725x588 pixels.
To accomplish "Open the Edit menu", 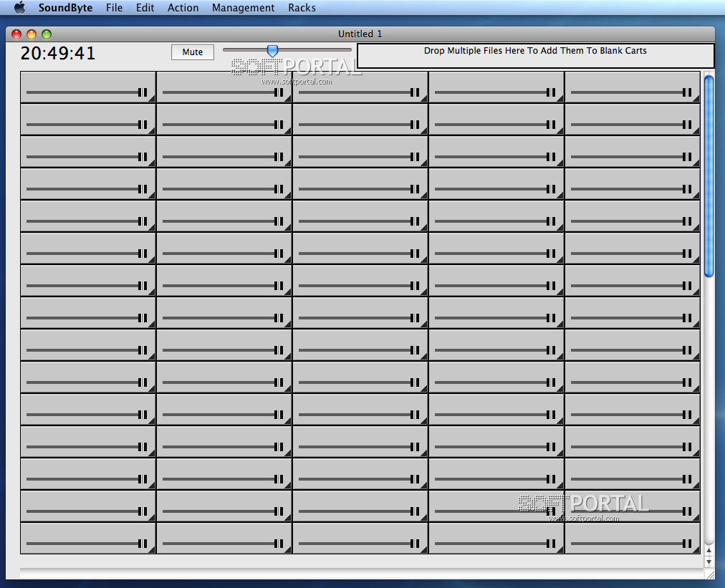I will click(x=145, y=8).
